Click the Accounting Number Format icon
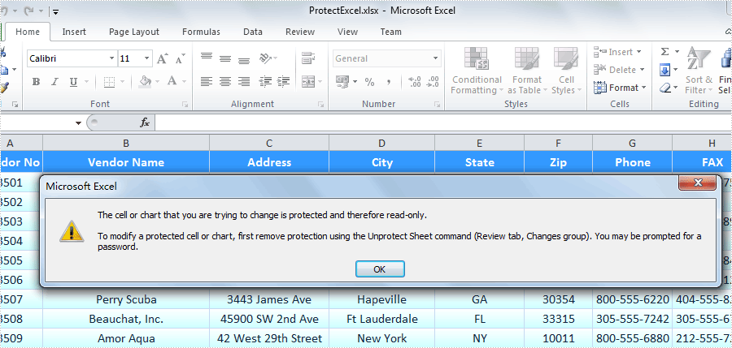This screenshot has height=348, width=732. click(342, 82)
